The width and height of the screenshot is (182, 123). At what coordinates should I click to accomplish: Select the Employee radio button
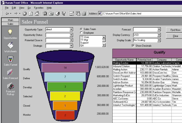pyautogui.click(x=81, y=33)
